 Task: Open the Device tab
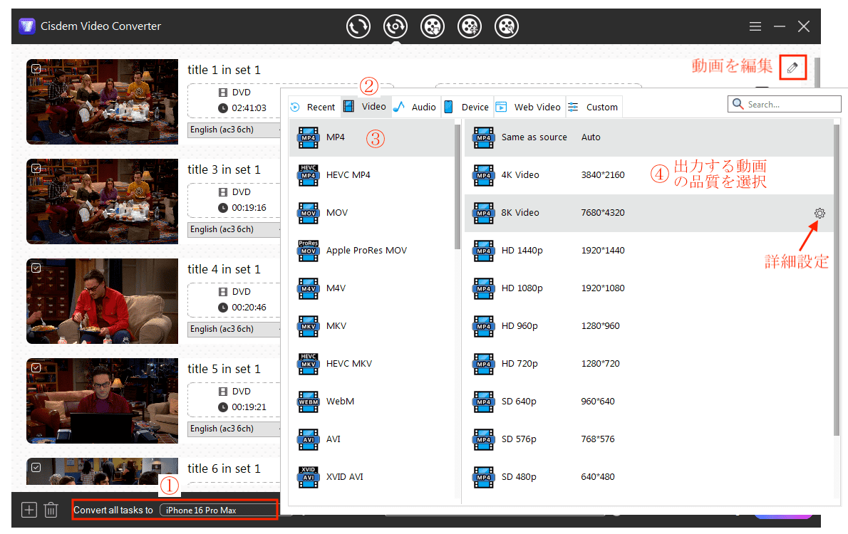(x=467, y=107)
